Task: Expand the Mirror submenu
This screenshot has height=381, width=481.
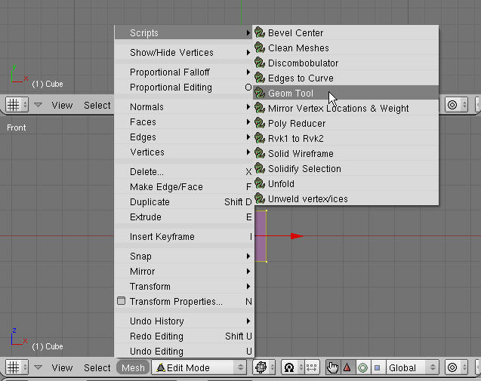Action: pos(183,272)
